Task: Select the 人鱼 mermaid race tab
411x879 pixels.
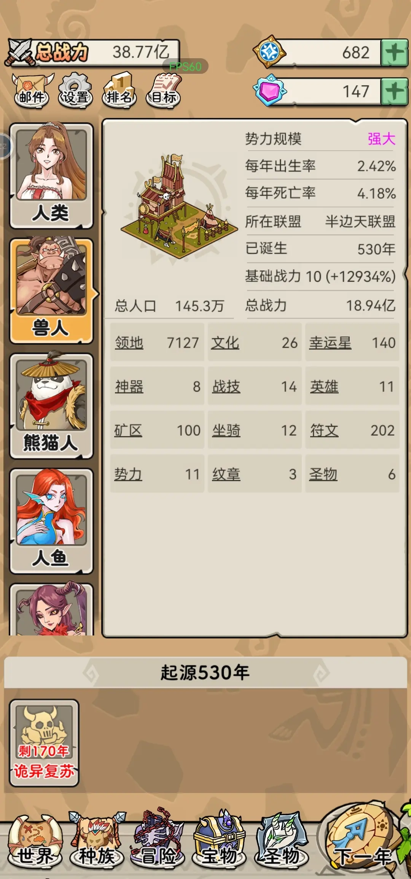Action: [x=51, y=521]
